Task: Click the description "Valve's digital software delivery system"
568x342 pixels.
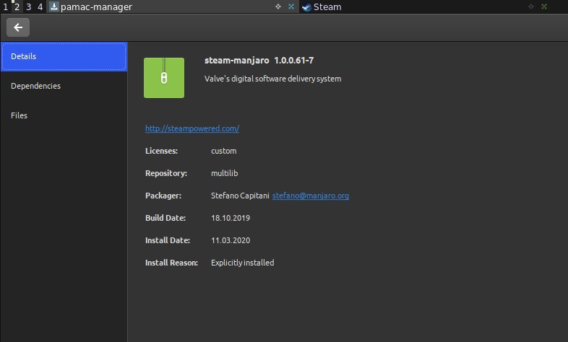Action: pos(272,79)
